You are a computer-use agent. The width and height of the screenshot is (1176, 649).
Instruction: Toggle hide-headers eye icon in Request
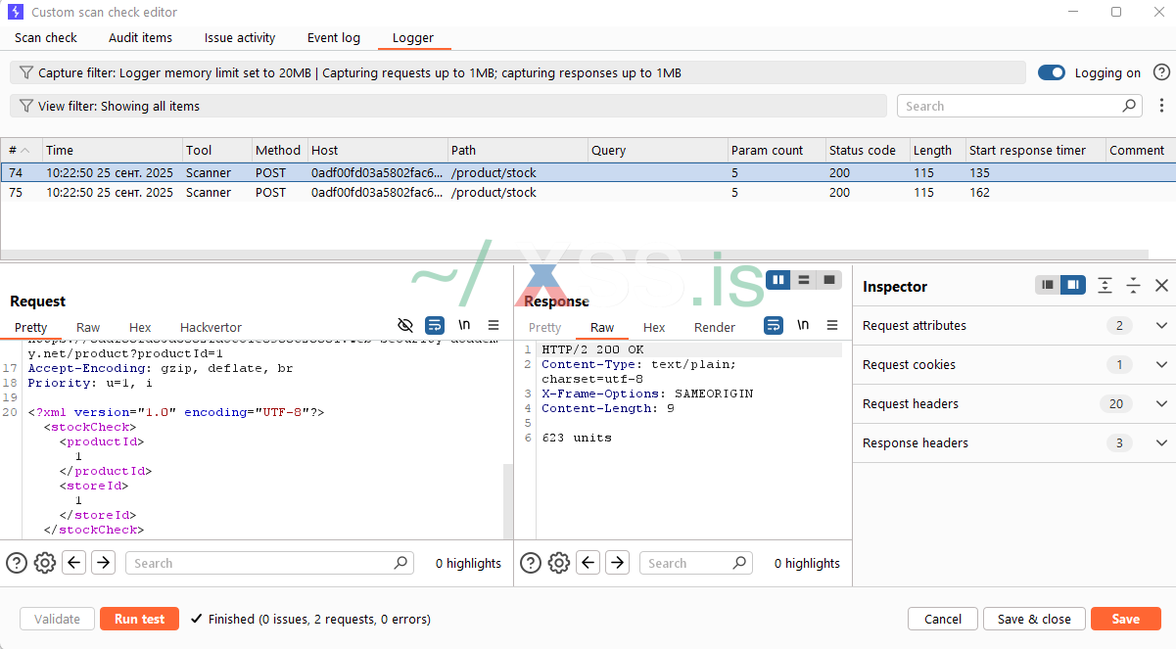405,325
